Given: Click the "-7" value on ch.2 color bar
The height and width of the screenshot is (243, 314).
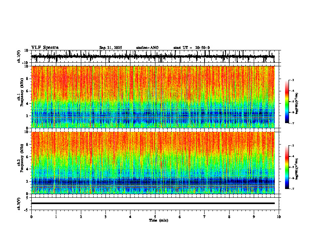Looking at the screenshot, I should [293, 189].
